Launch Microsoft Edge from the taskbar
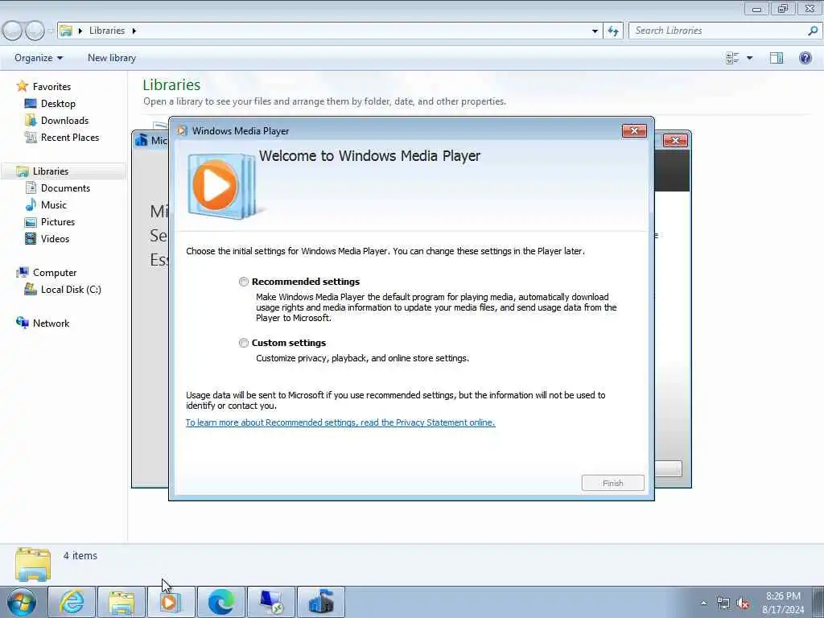 (x=220, y=602)
